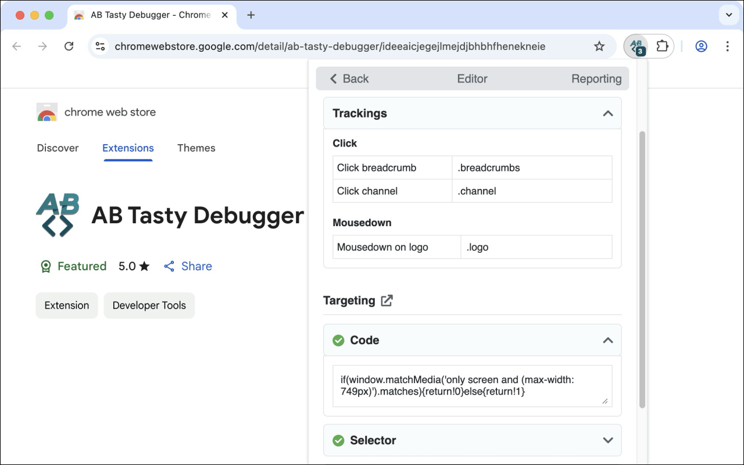Open site information in the address bar

click(100, 46)
